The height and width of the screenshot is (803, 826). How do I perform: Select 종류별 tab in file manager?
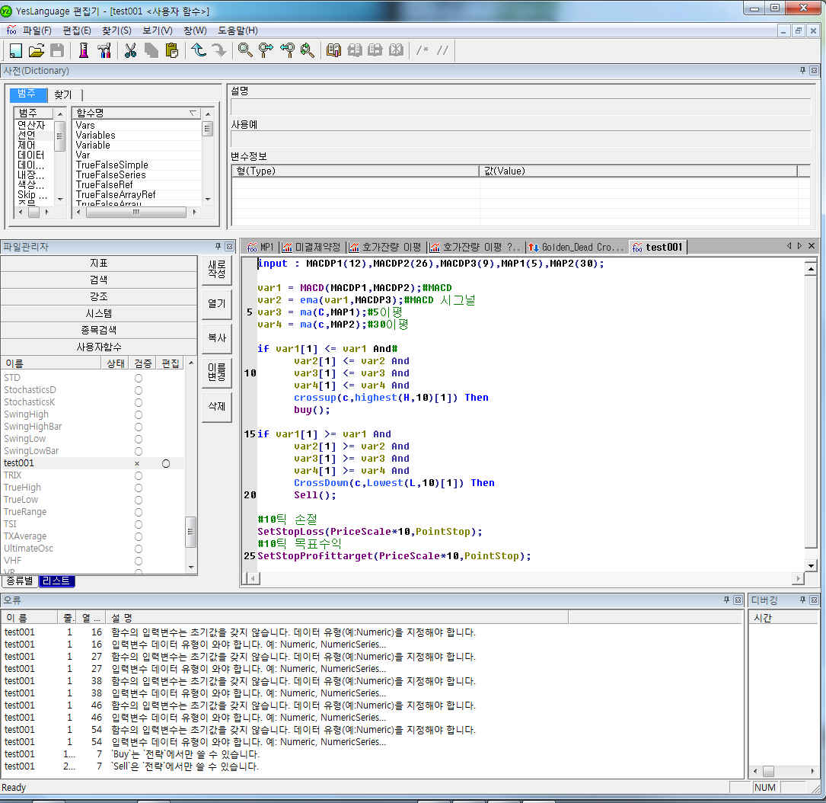pos(20,581)
